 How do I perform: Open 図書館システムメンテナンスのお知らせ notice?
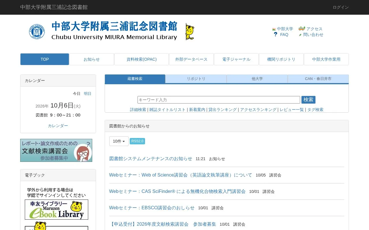(150, 159)
